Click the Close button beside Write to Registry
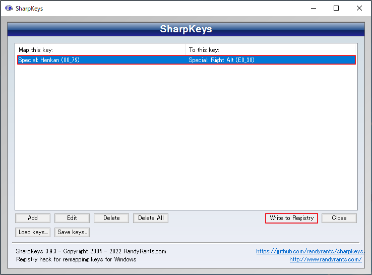 (x=339, y=218)
